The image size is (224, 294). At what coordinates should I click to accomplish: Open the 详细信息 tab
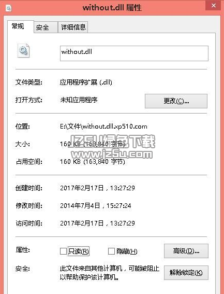[73, 27]
